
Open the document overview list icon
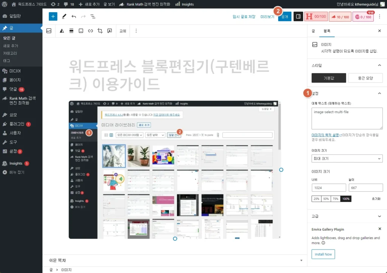[93, 17]
